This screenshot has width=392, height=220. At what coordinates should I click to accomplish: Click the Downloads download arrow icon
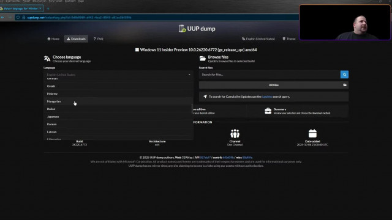(68, 38)
